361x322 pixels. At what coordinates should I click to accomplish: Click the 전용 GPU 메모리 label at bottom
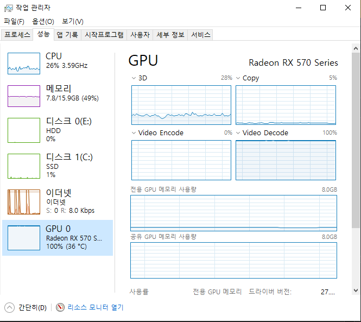217,292
